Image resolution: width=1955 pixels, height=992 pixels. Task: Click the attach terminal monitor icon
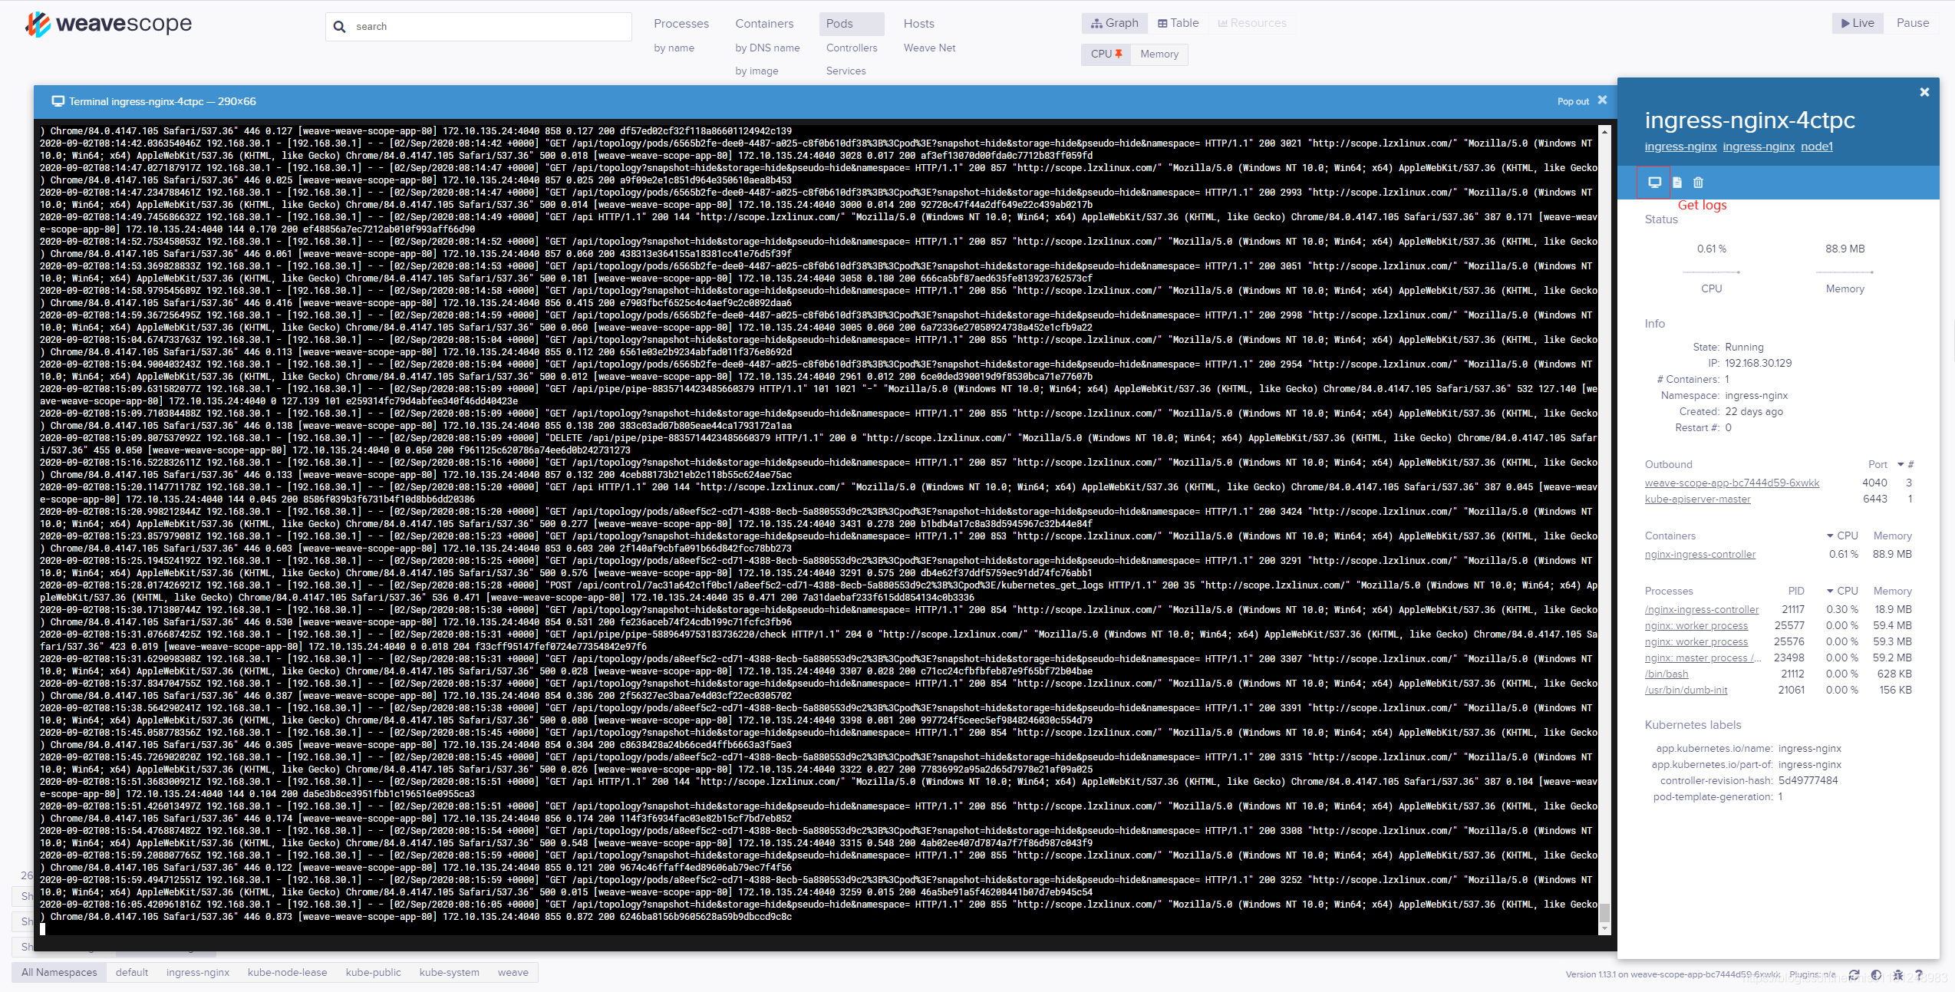point(1654,183)
